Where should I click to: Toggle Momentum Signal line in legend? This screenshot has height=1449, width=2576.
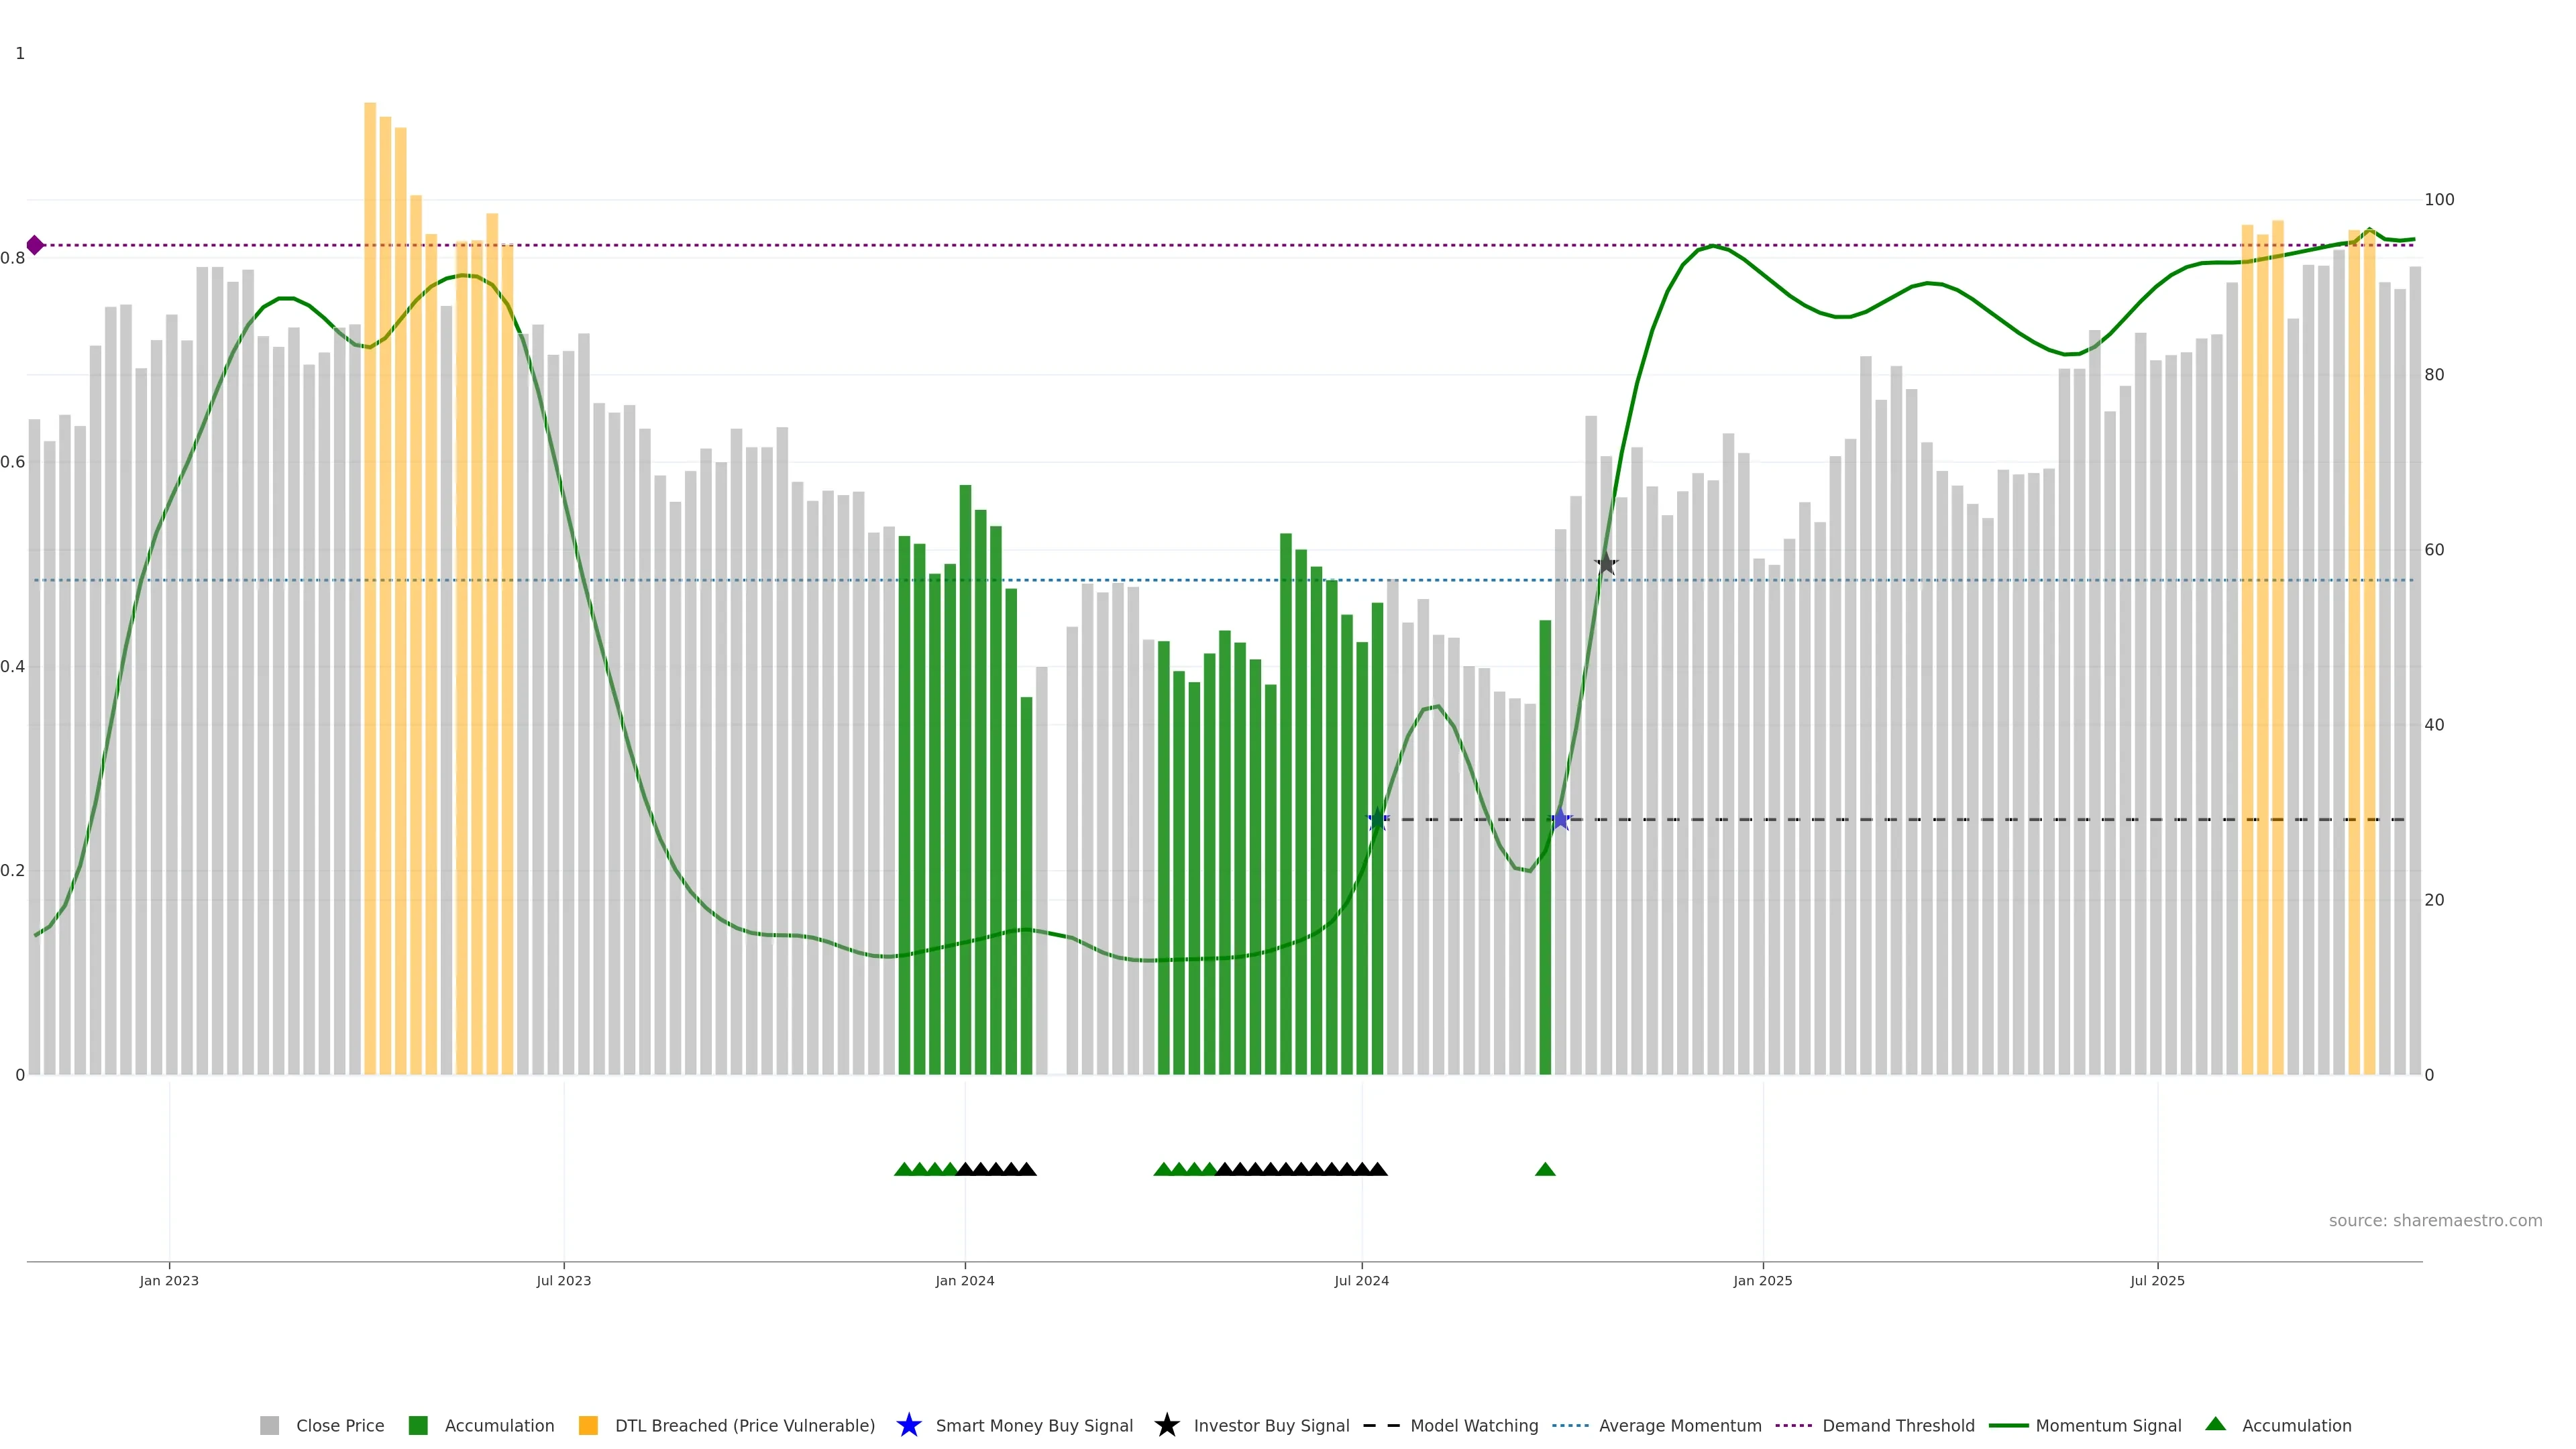point(2108,1426)
